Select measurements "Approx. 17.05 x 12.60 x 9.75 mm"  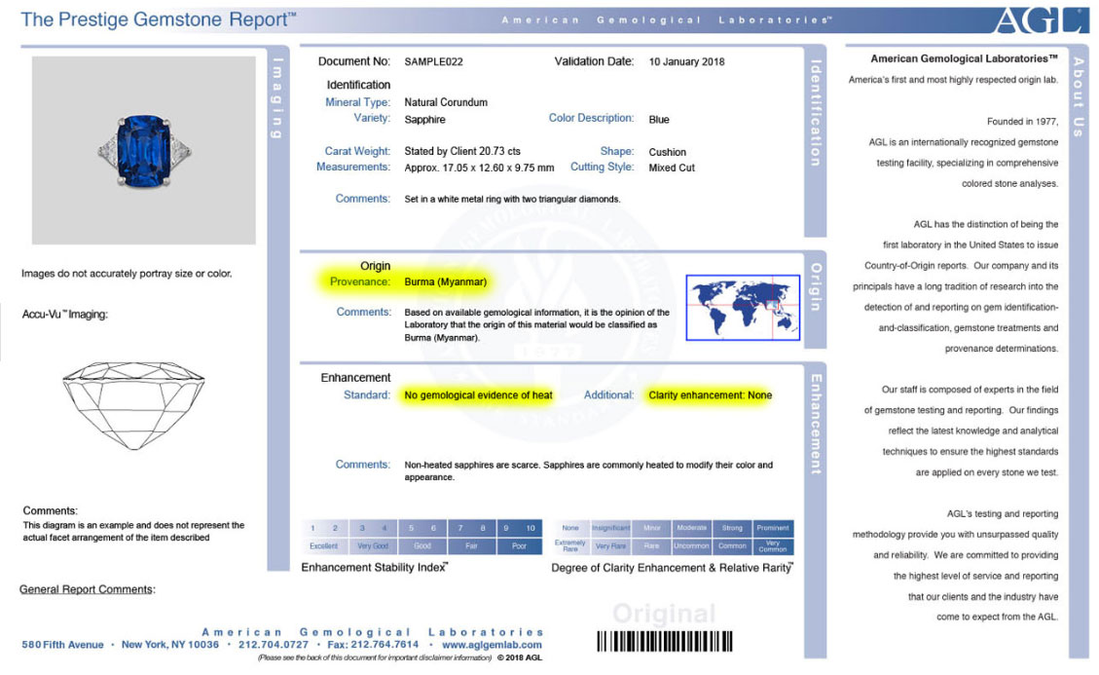pos(479,168)
